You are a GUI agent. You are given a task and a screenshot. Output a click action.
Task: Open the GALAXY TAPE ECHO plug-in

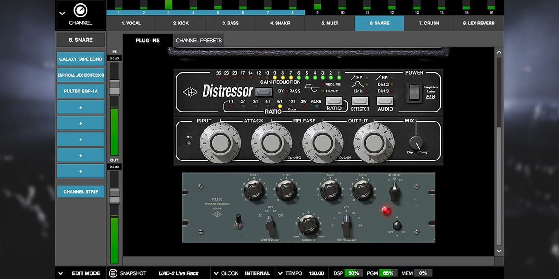click(x=80, y=59)
